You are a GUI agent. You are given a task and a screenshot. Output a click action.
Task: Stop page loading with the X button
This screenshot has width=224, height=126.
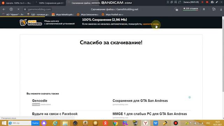[x=19, y=9]
